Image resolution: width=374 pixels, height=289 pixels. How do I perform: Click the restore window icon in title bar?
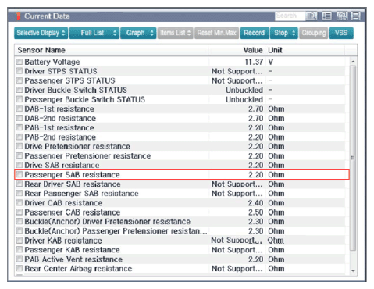[x=342, y=16]
